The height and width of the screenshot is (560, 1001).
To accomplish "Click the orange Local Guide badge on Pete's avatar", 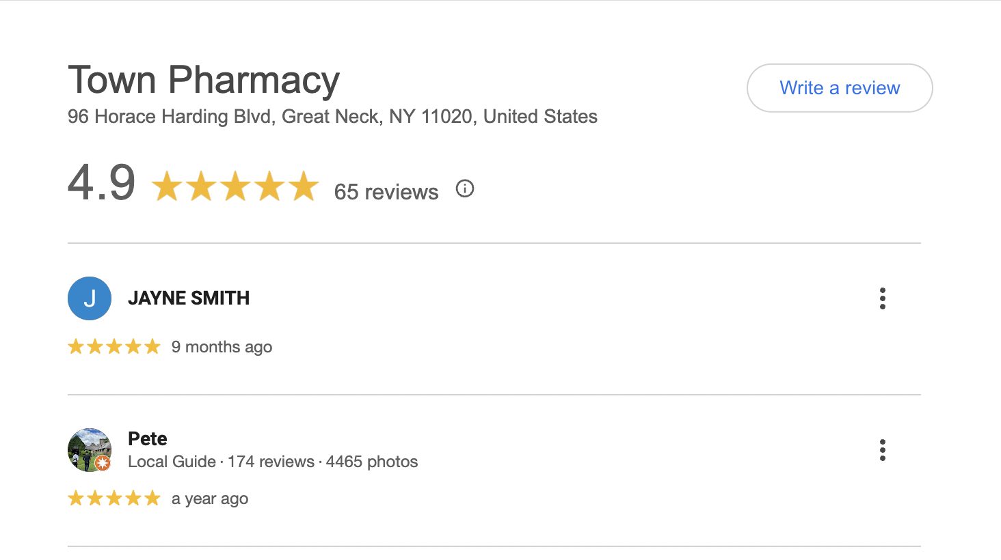I will pos(103,464).
